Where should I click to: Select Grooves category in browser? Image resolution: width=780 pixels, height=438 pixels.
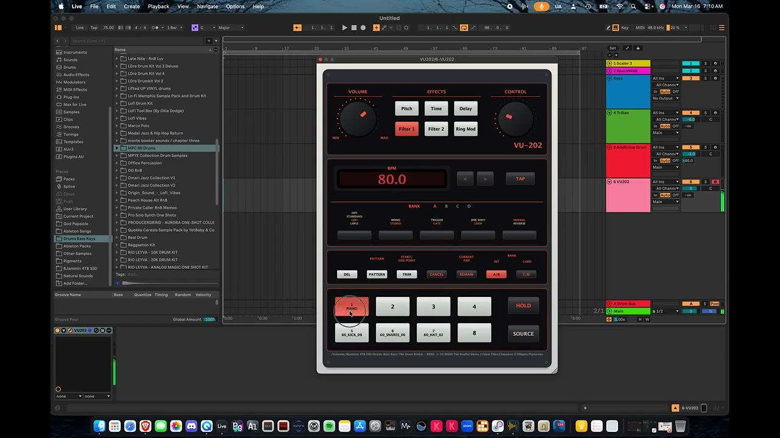tap(71, 127)
